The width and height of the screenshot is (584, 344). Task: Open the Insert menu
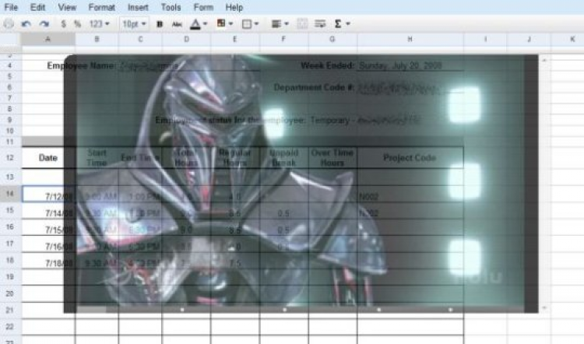pos(138,7)
